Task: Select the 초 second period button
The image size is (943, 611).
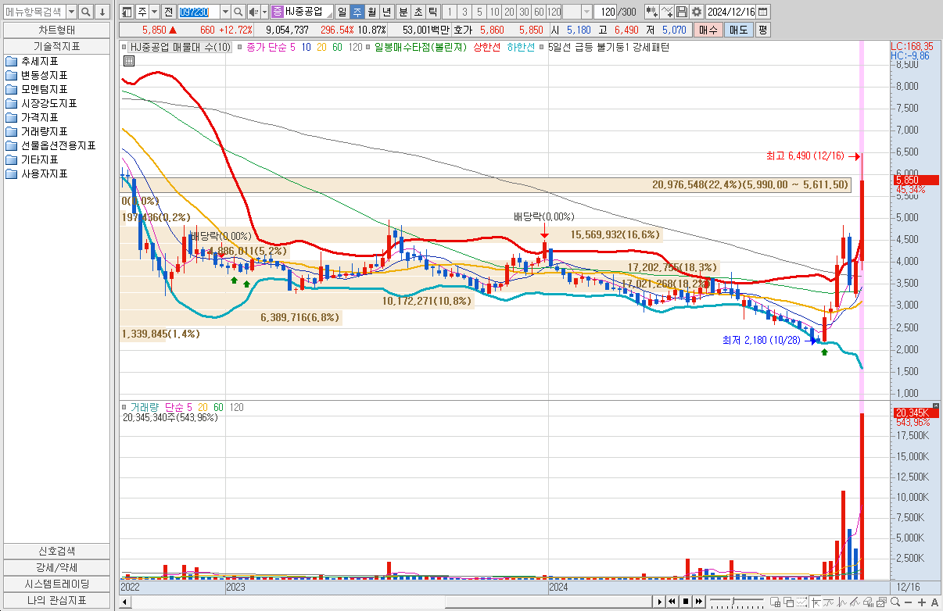Action: pyautogui.click(x=418, y=12)
